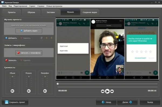162x107 pixels.
Task: Skip forward with the fast-forward button
Action: 112,91
